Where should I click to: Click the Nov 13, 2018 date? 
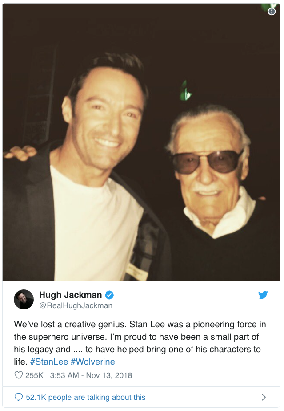[109, 375]
